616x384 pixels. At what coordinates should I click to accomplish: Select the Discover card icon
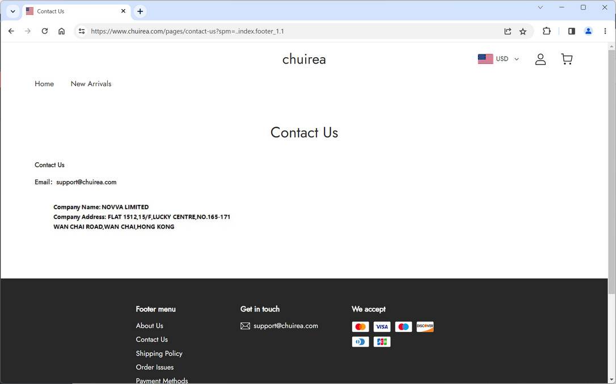[x=425, y=327]
